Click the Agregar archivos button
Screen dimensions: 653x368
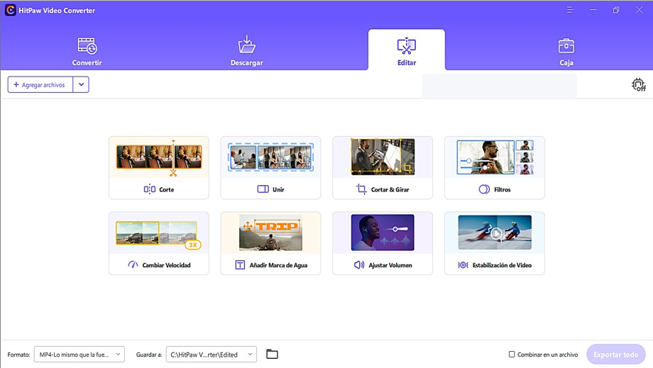pos(40,84)
